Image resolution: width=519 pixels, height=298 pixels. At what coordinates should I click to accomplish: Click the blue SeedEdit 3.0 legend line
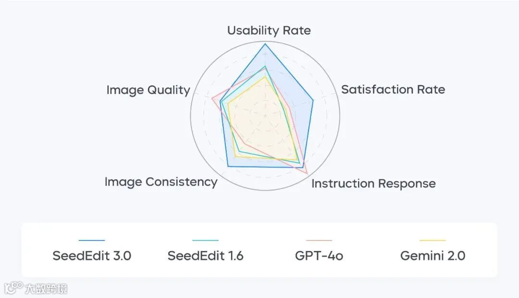[x=91, y=240]
